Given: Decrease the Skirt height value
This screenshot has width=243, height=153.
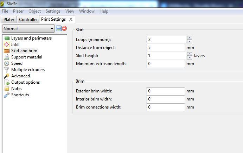Looking at the screenshot, I should [190, 57].
